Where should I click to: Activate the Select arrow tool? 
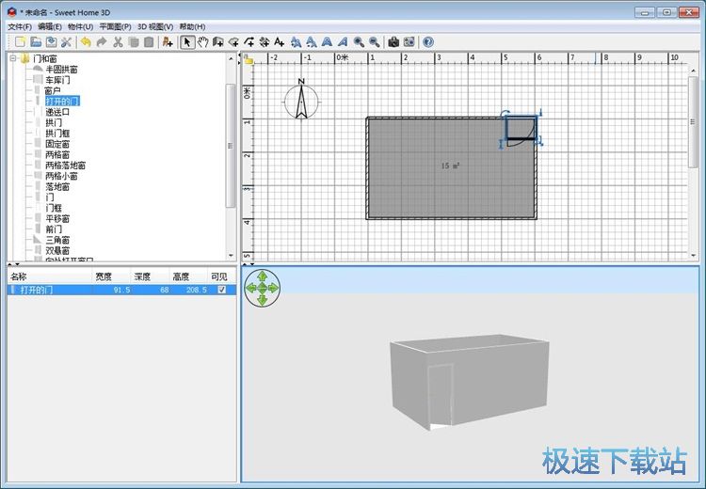(x=187, y=42)
